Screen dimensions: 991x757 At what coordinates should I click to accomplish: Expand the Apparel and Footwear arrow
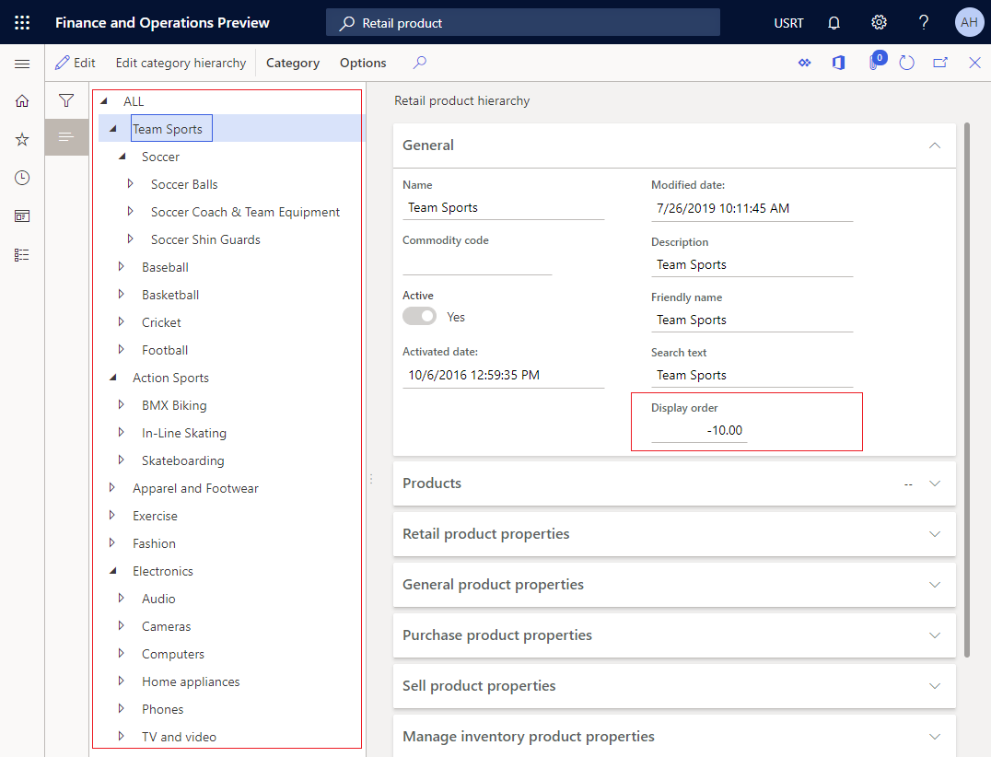point(112,488)
